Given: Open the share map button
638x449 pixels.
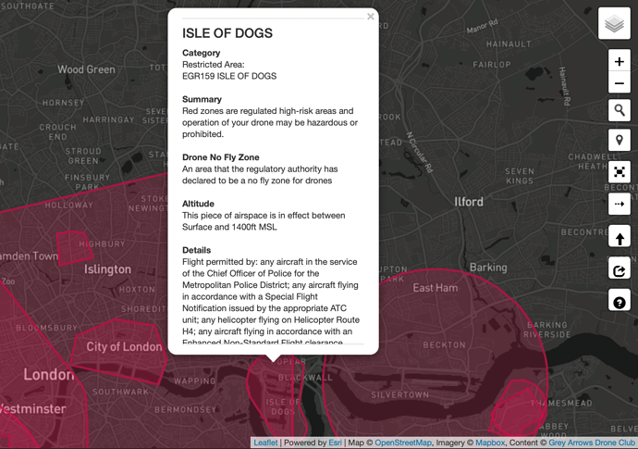Looking at the screenshot, I should click(x=620, y=270).
